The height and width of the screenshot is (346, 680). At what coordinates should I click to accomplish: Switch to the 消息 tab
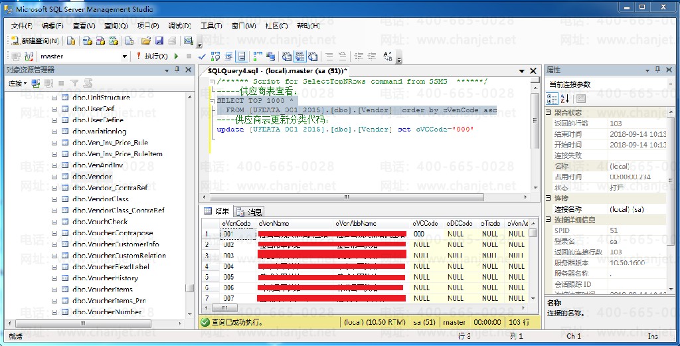(x=250, y=212)
